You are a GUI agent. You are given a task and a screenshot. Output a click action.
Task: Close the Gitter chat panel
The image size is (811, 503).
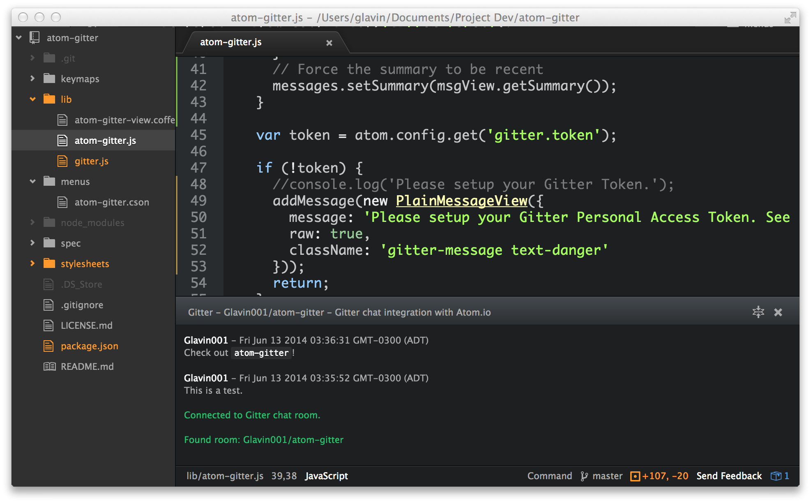coord(778,312)
